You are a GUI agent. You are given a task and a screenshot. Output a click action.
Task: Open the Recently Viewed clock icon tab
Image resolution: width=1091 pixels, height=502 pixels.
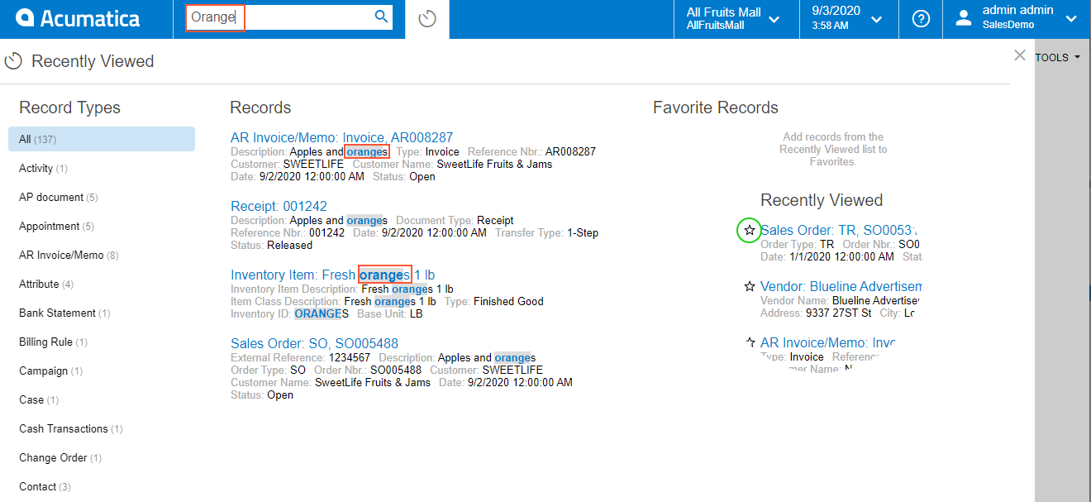[x=427, y=19]
